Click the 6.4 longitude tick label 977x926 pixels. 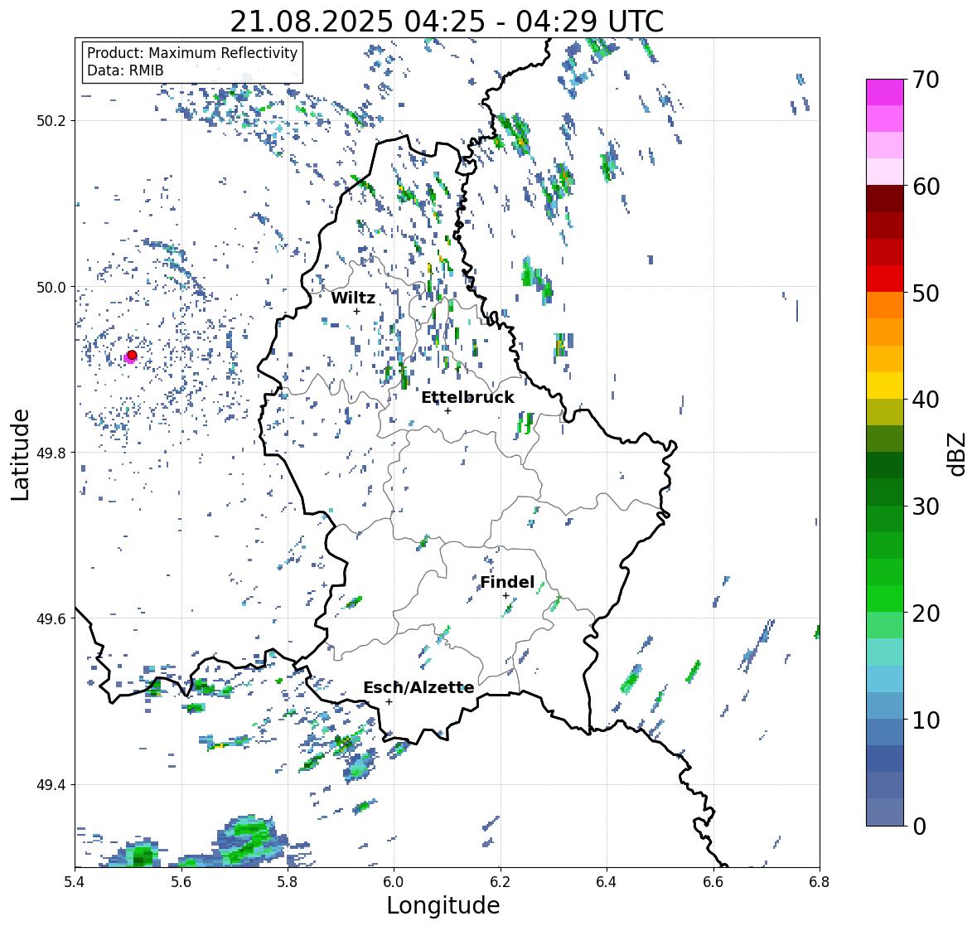[607, 882]
